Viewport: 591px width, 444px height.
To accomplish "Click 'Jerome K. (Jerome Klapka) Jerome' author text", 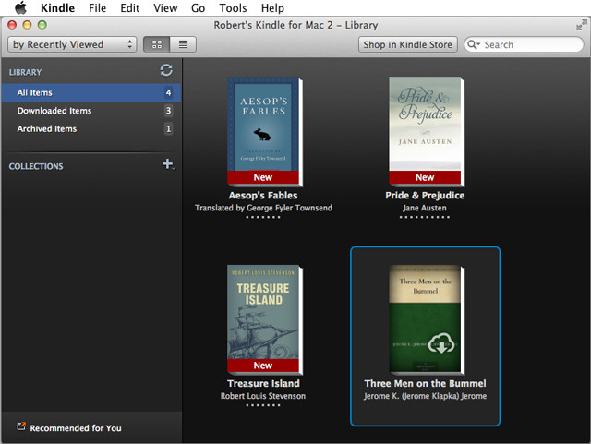I will pos(425,396).
